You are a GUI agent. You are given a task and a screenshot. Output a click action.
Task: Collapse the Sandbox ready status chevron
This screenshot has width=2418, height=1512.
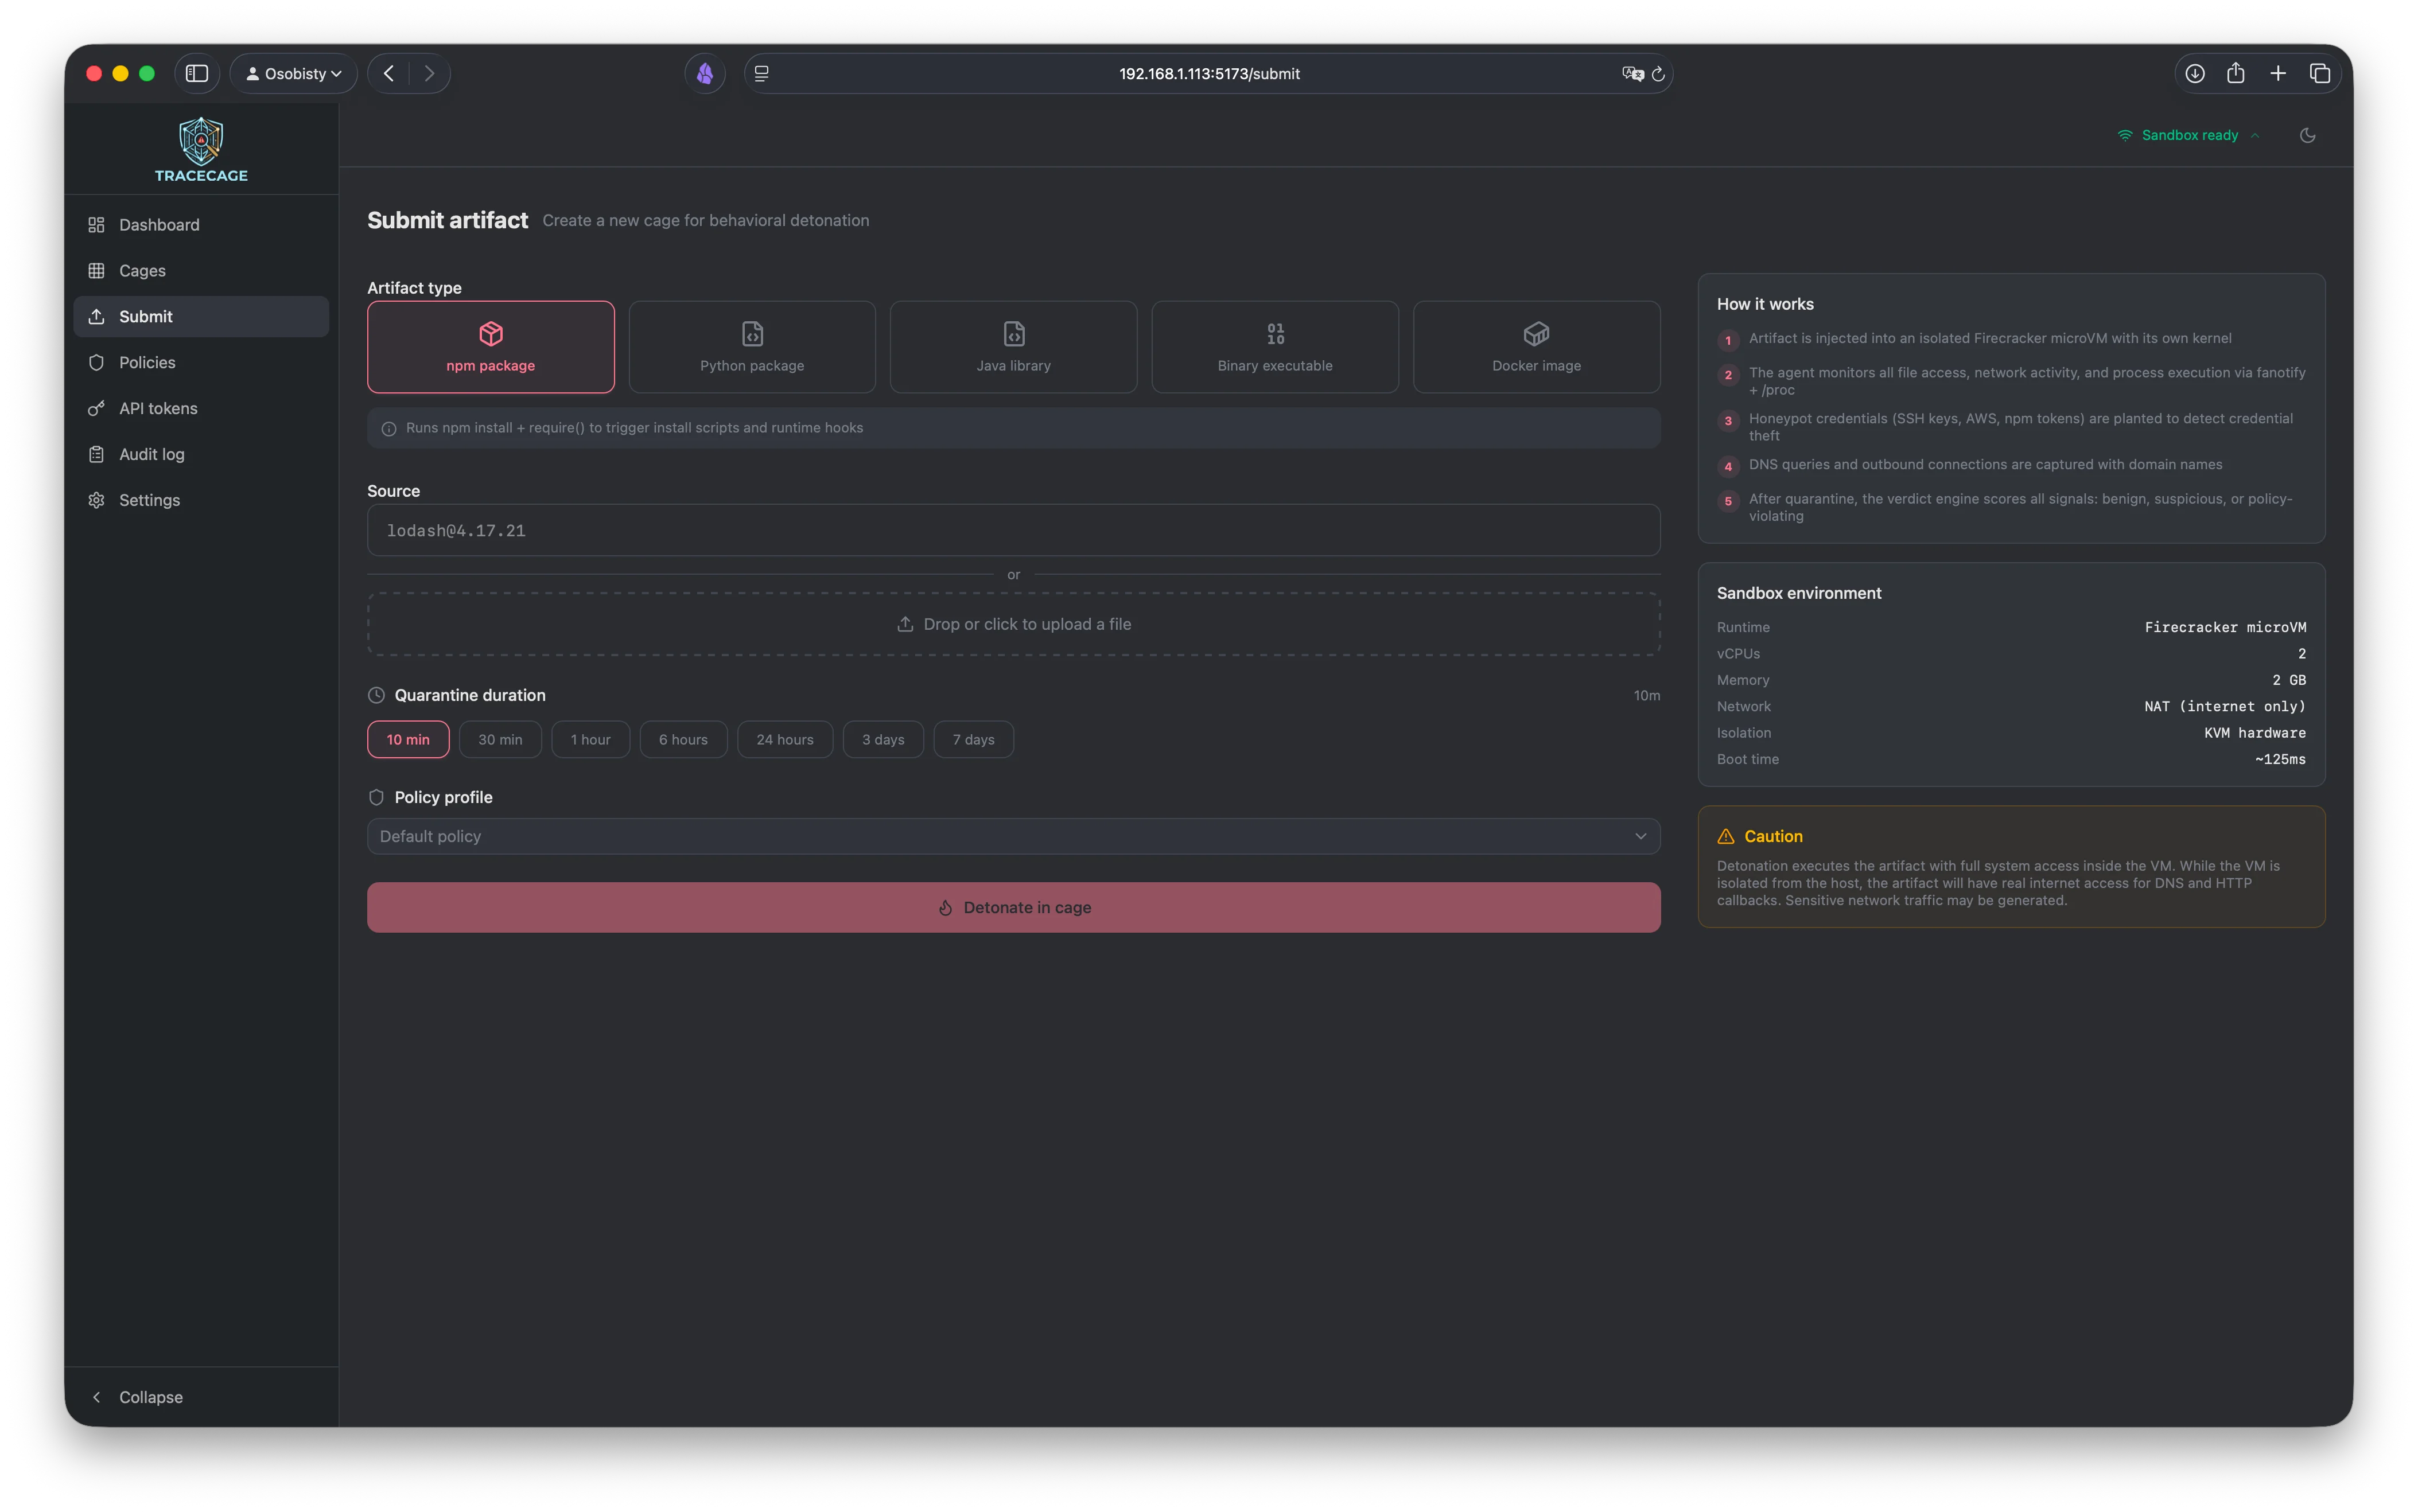2257,135
